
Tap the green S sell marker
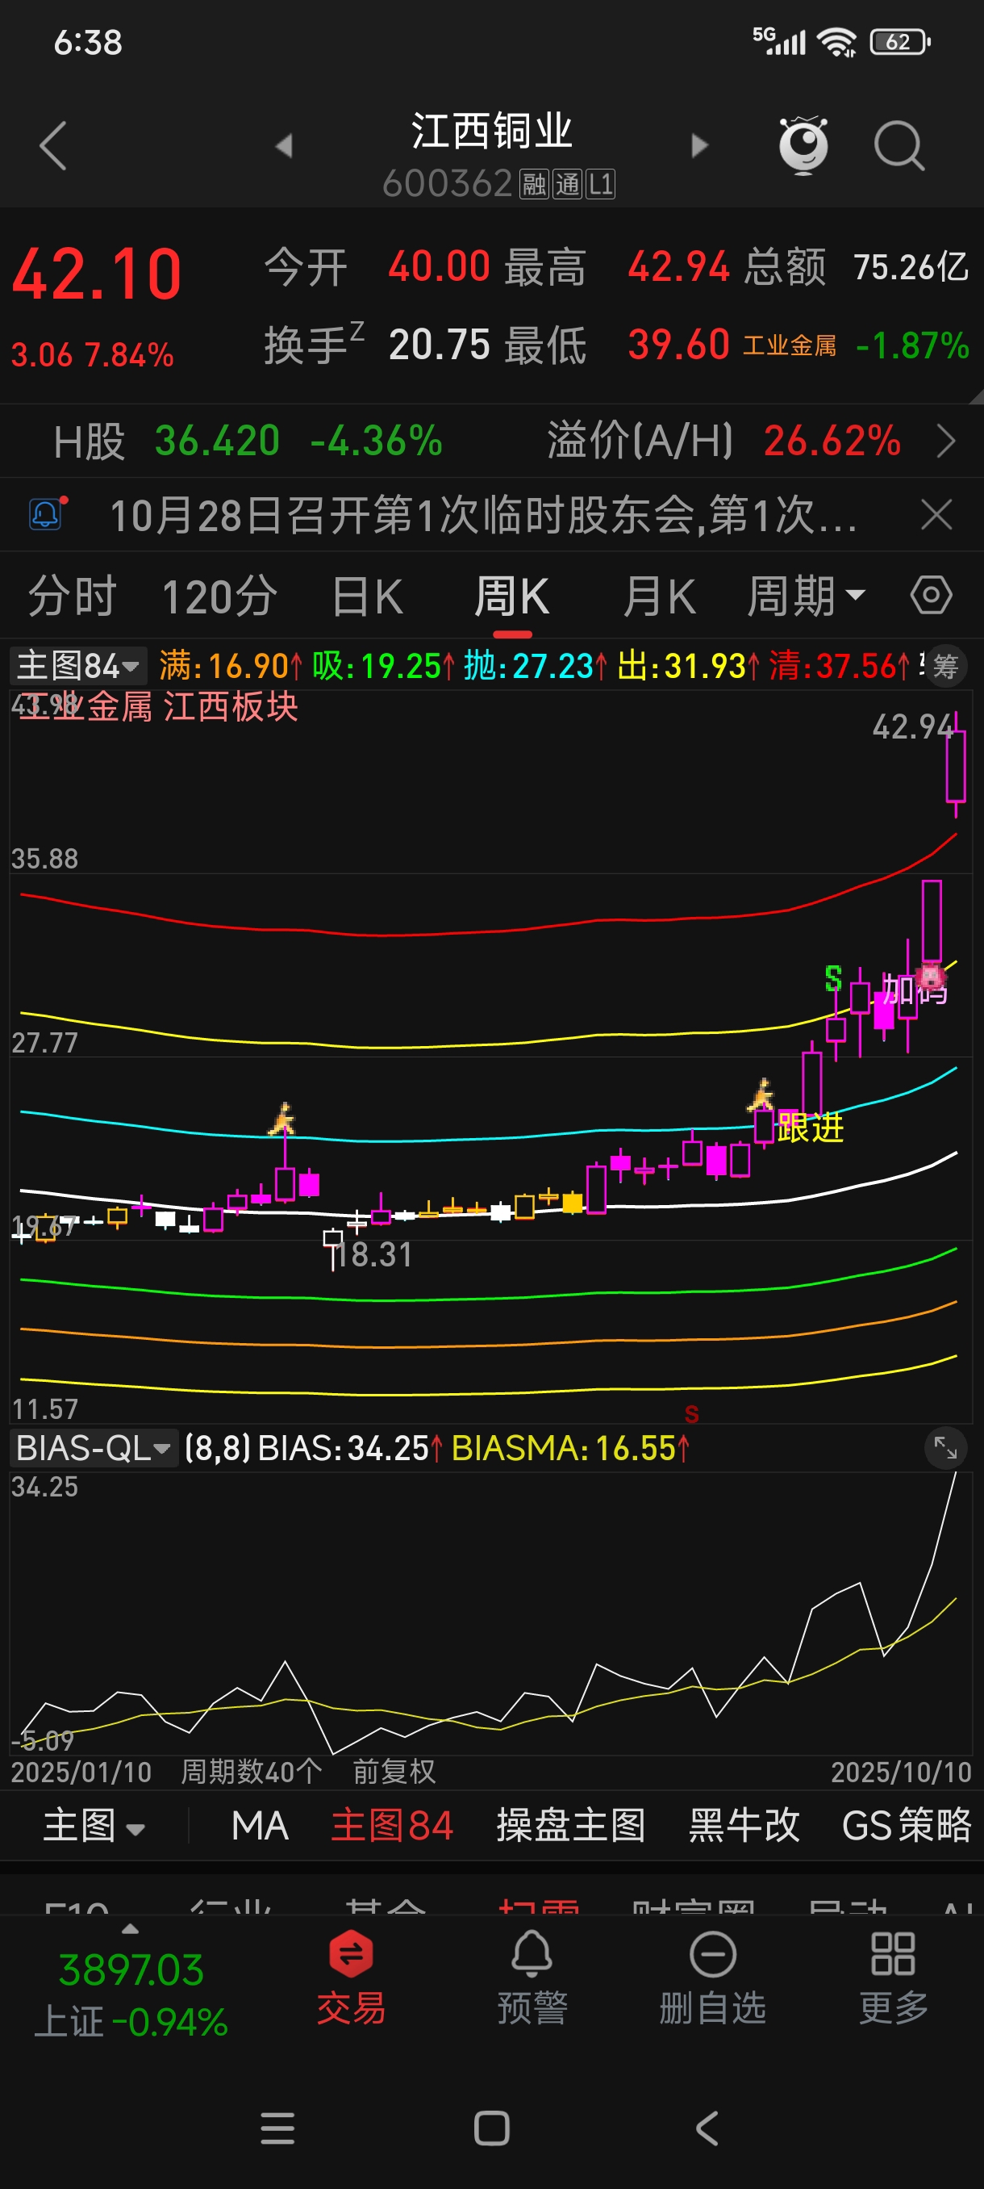point(833,978)
